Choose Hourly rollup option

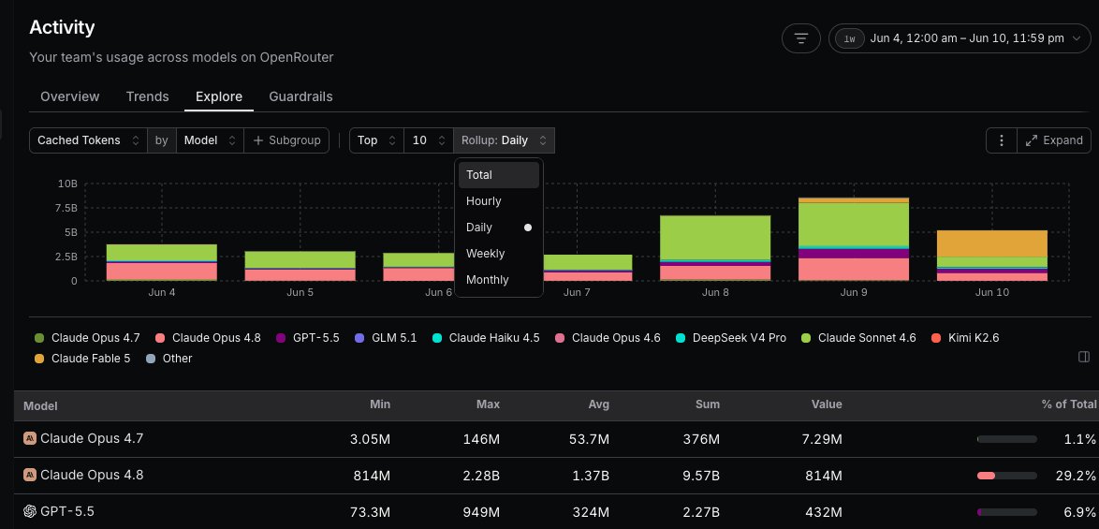(x=499, y=201)
